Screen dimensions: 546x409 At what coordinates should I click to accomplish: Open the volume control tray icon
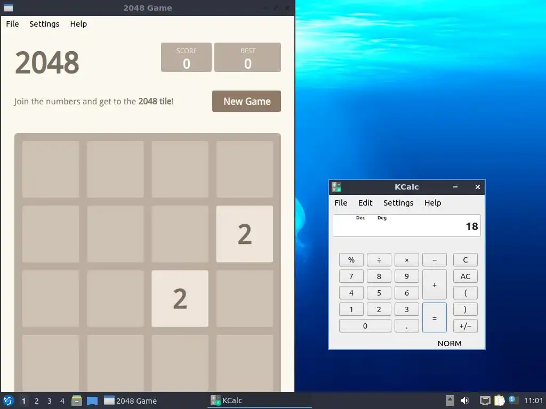[465, 400]
